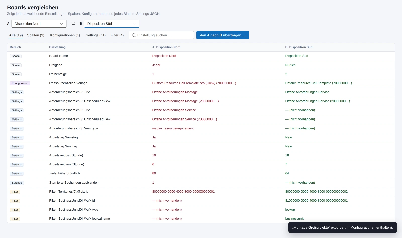The width and height of the screenshot is (402, 238).
Task: Select Anforderungsbereich 3: Title row
Action: pyautogui.click(x=201, y=110)
